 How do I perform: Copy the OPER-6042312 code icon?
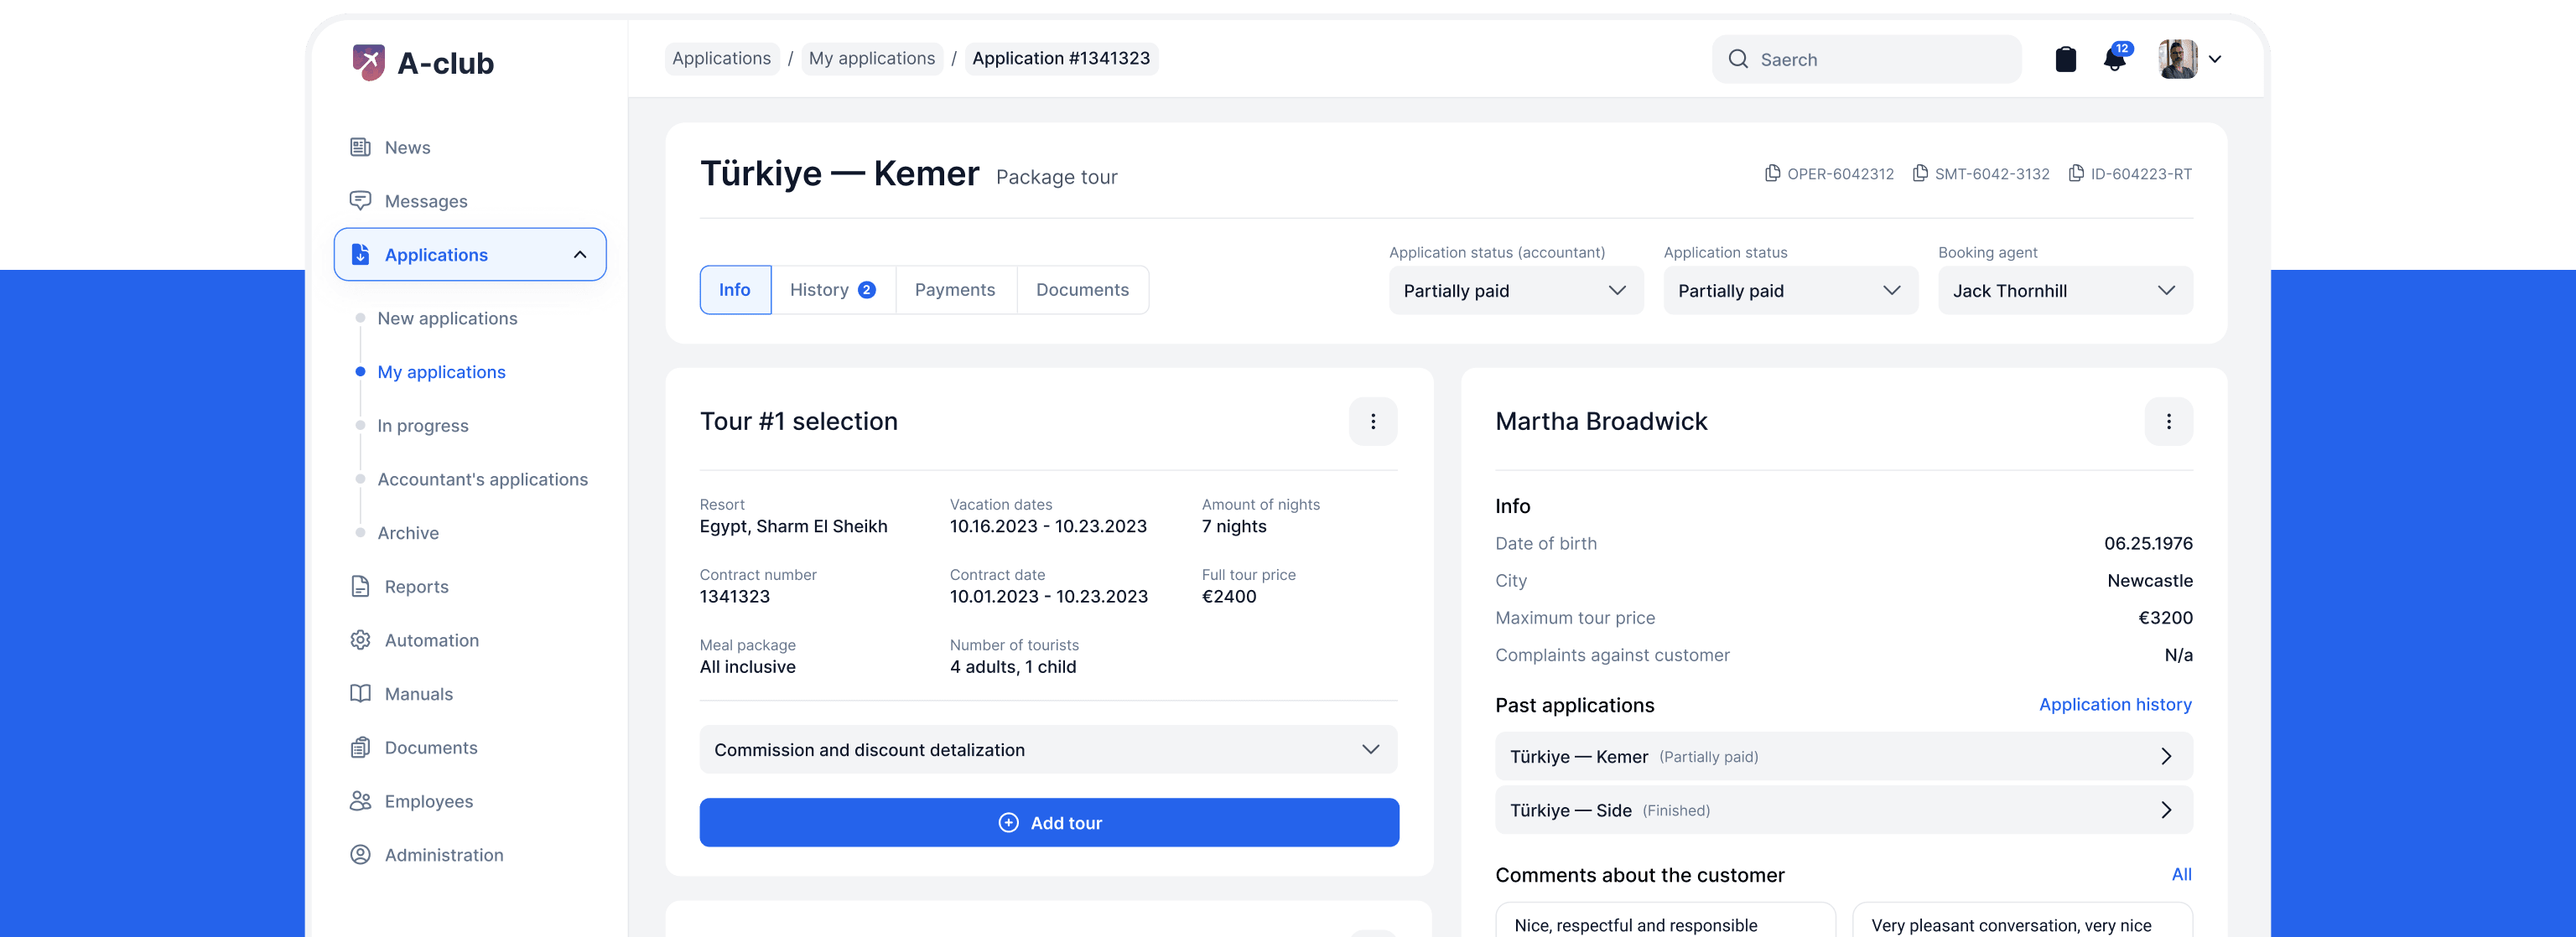pyautogui.click(x=1772, y=173)
